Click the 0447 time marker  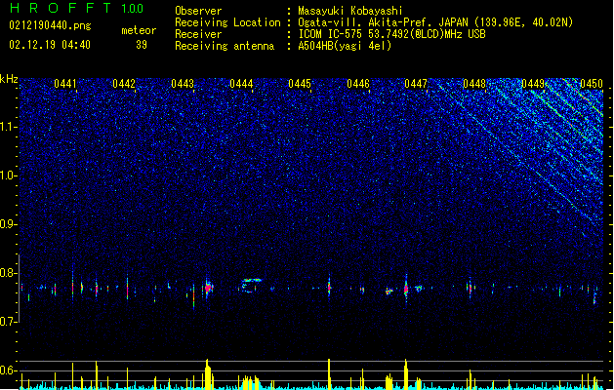point(416,84)
